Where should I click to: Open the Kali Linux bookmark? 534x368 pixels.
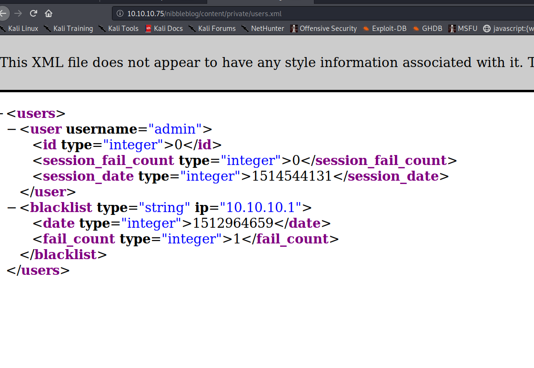(19, 29)
